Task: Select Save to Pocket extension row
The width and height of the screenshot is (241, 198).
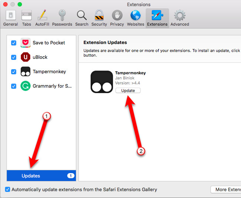Action: pos(42,43)
